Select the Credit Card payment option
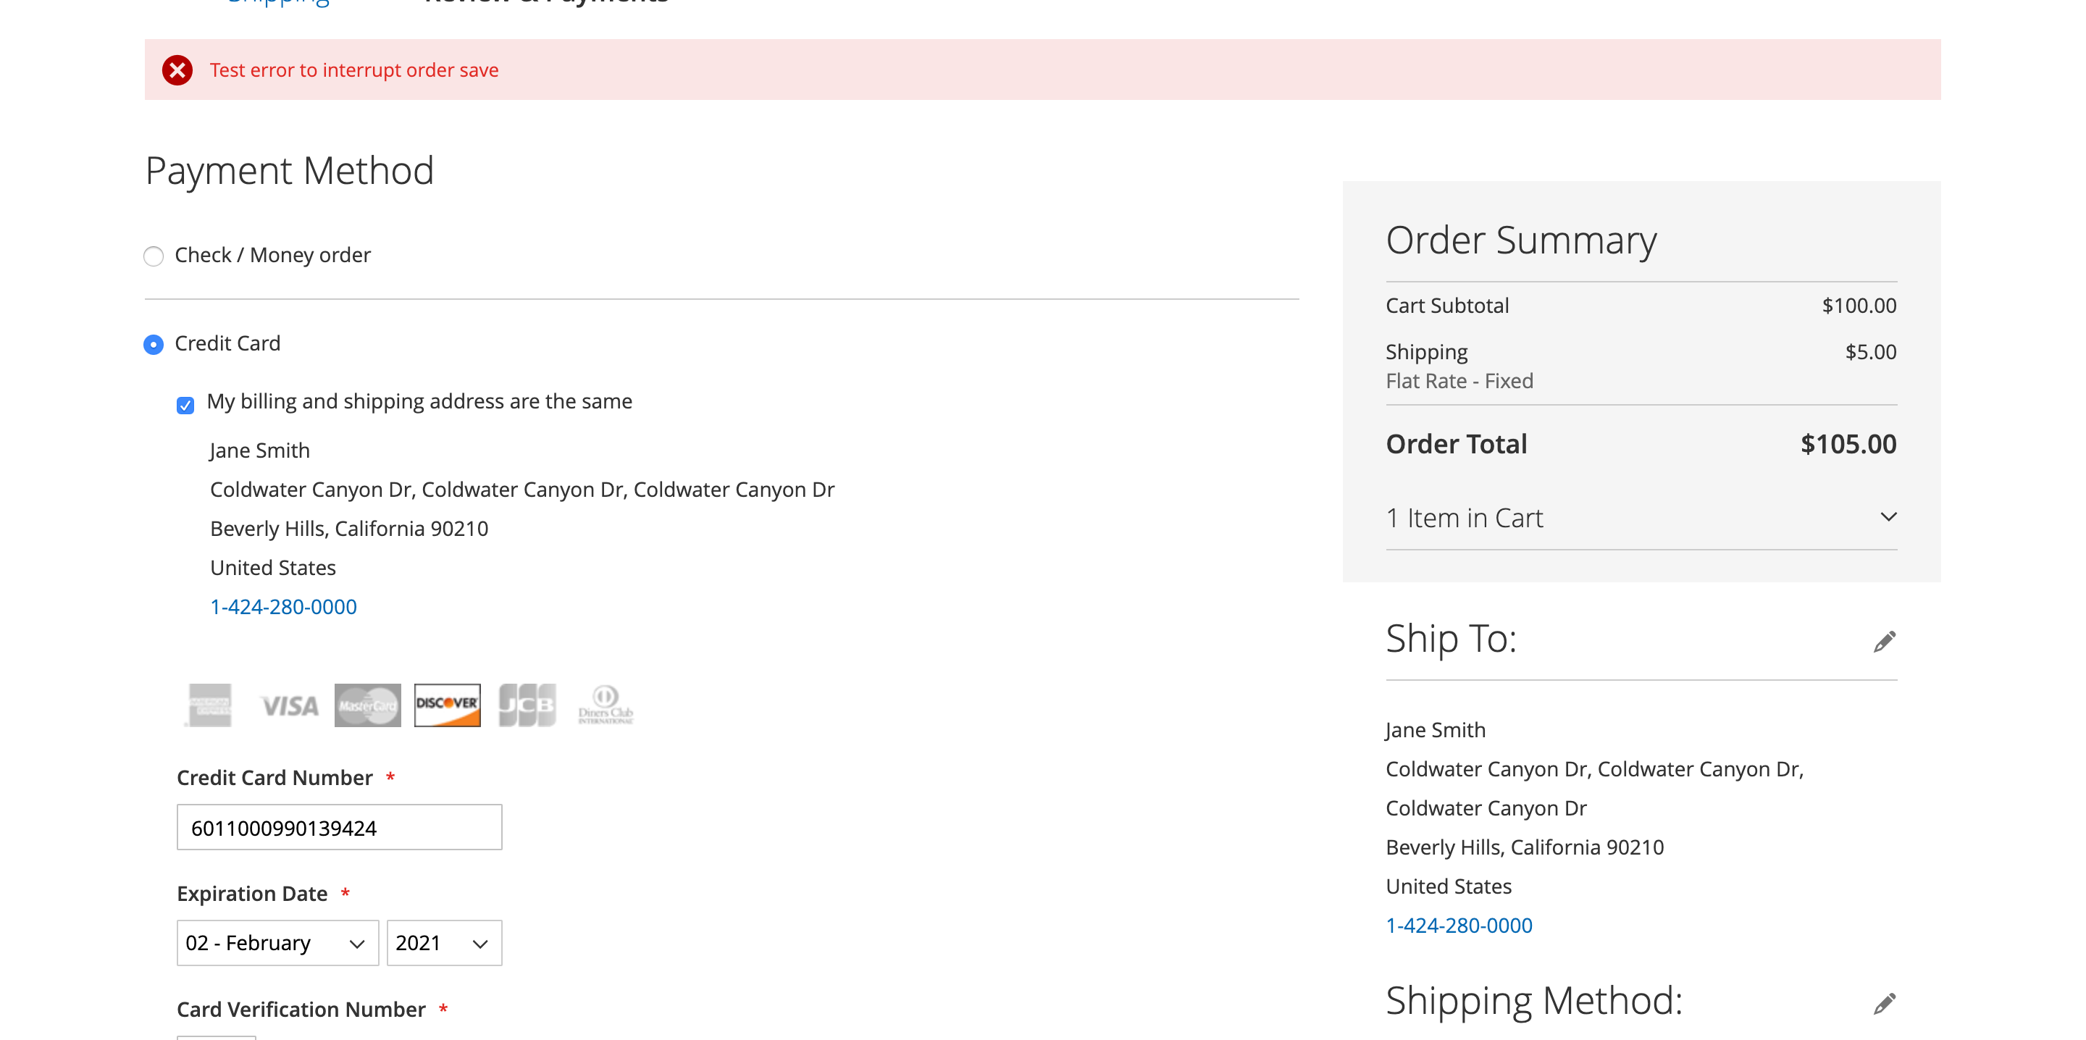 [x=153, y=344]
